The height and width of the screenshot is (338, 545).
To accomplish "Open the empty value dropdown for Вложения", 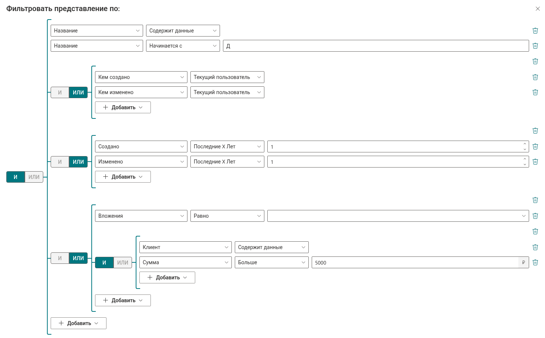I will (398, 216).
